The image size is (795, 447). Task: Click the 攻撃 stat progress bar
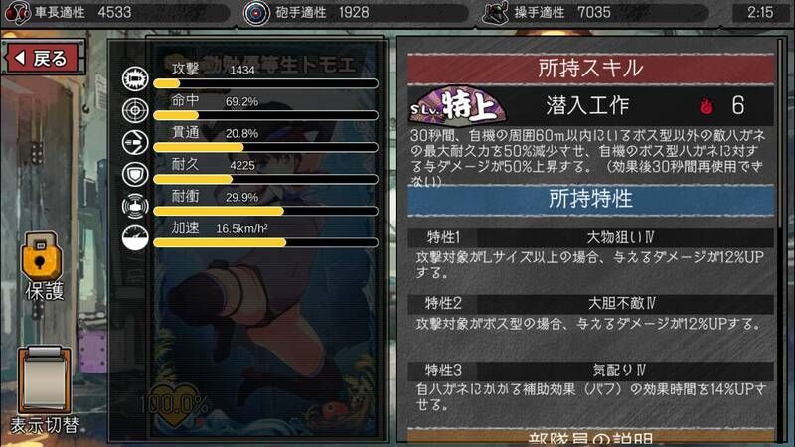tap(265, 83)
